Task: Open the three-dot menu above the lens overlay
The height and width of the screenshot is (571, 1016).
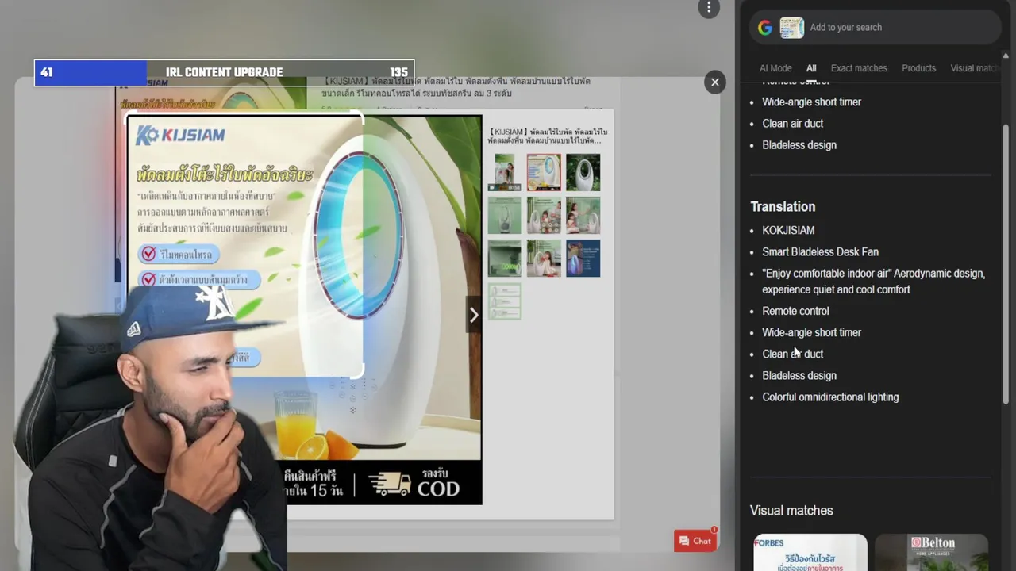Action: point(709,8)
